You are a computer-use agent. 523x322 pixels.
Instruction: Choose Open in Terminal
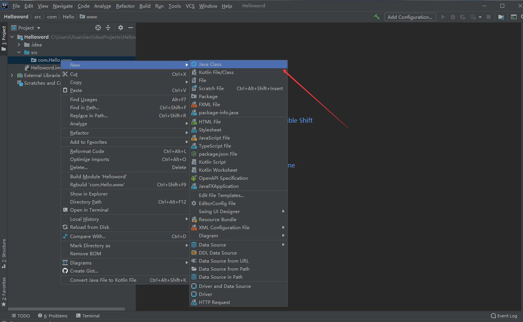click(125, 210)
